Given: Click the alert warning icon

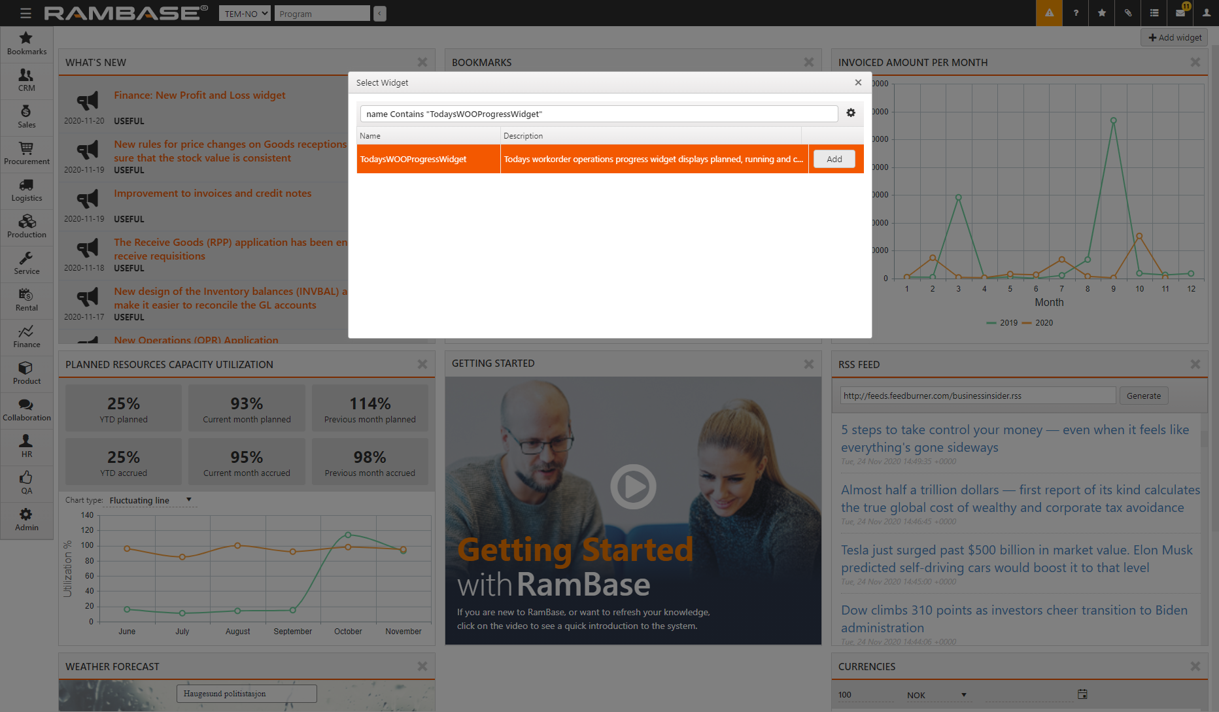Looking at the screenshot, I should [1049, 13].
